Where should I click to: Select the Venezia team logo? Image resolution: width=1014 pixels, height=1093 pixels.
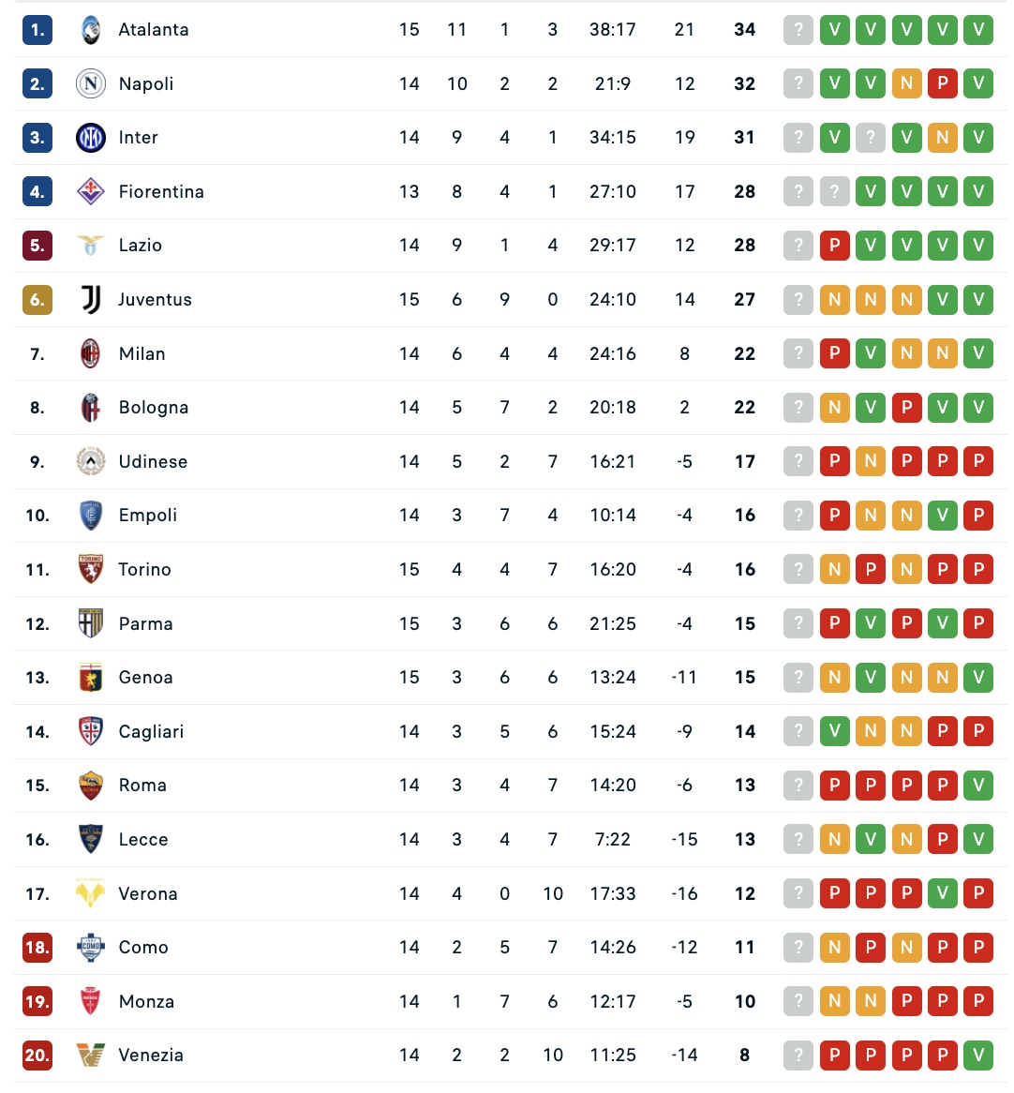pos(91,1056)
